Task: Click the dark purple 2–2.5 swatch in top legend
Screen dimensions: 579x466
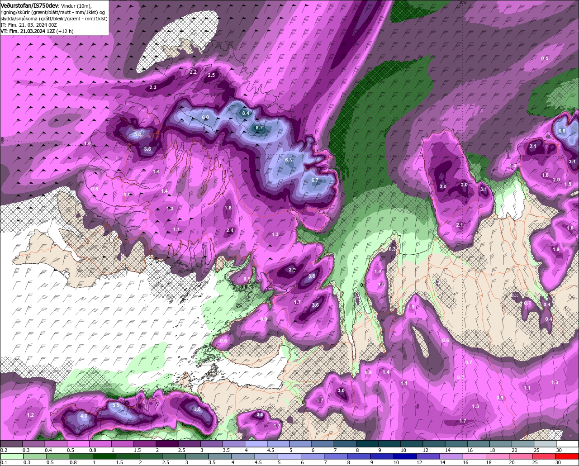Action: 168,444
